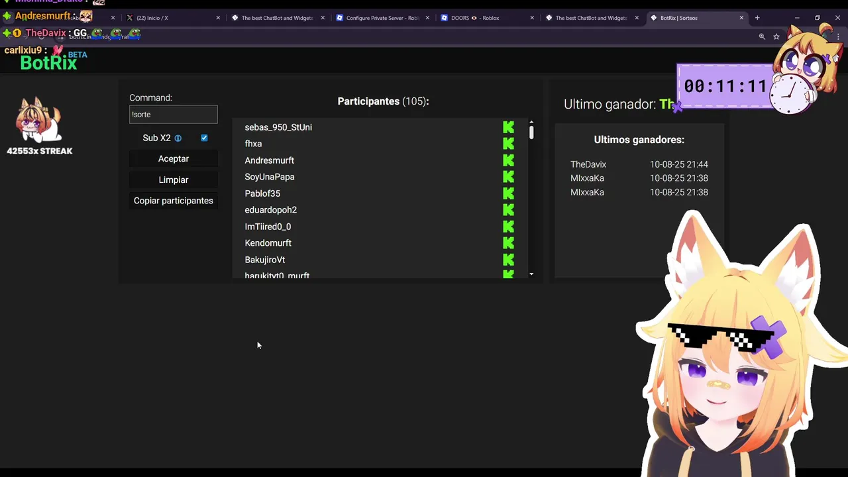
Task: Click the 00:11:11 timer overlay
Action: [725, 86]
